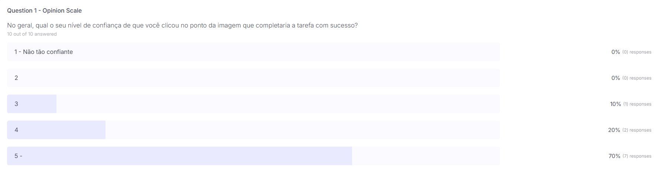
Task: Click the 20% percentage value
Action: (614, 130)
